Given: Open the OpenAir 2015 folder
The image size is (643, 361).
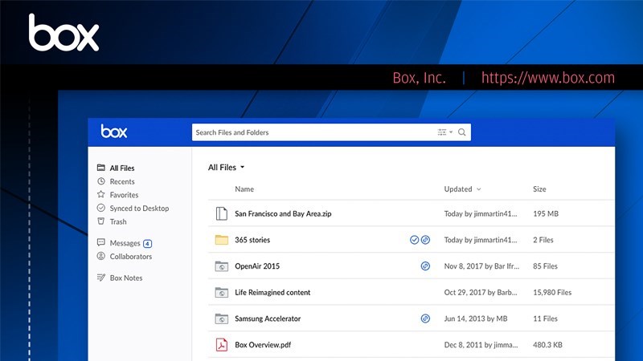Looking at the screenshot, I should click(257, 266).
